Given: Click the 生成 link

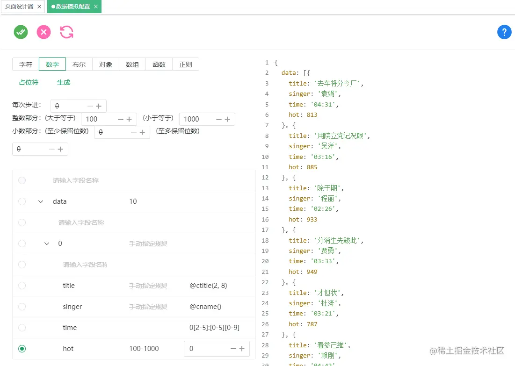Looking at the screenshot, I should pyautogui.click(x=64, y=82).
